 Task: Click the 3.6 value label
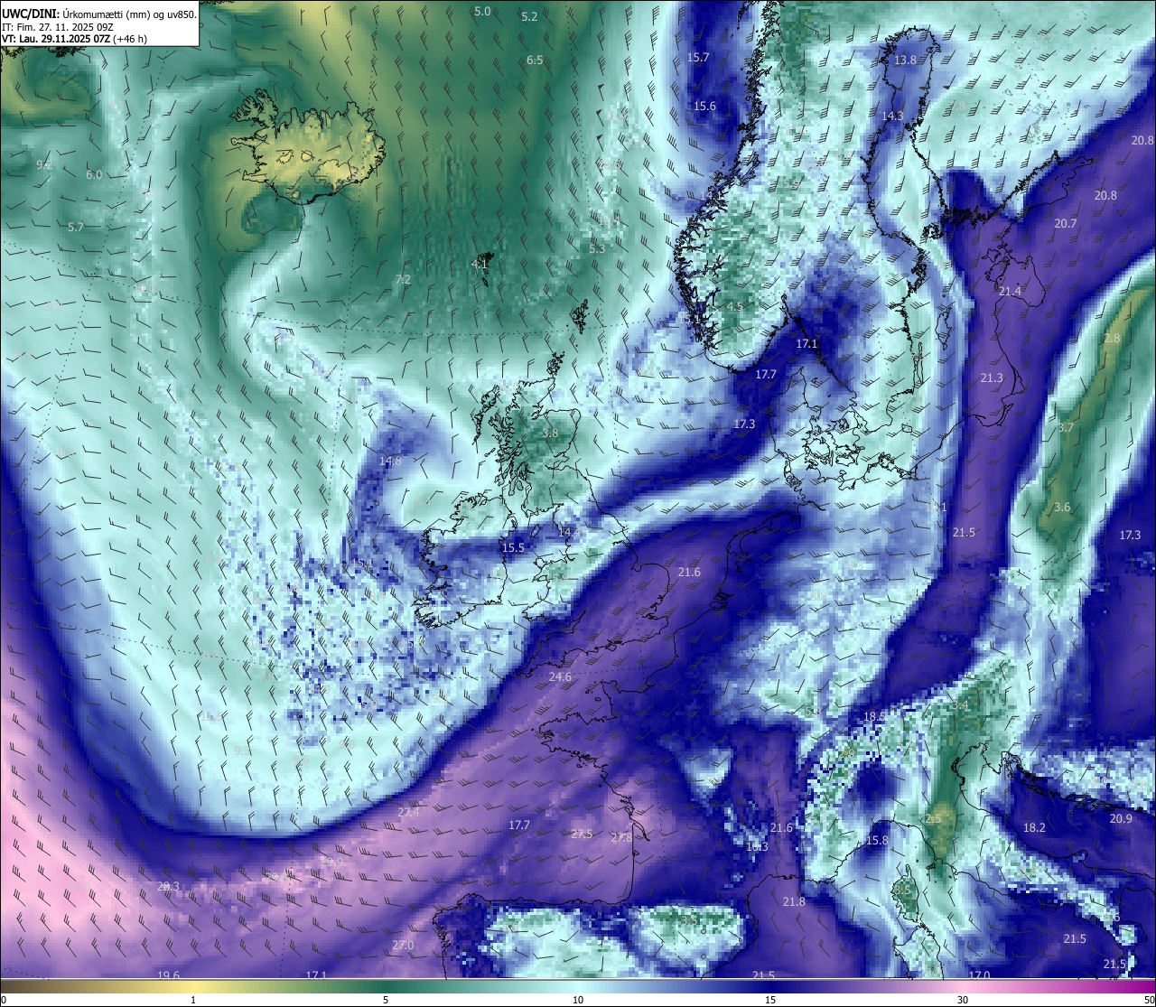(x=1062, y=507)
